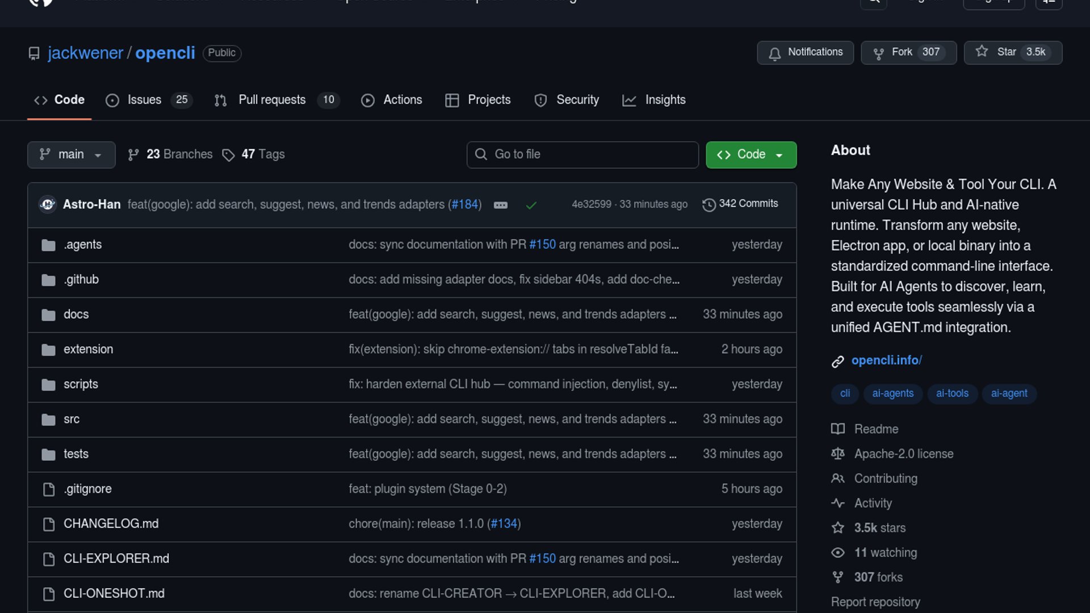The width and height of the screenshot is (1090, 613).
Task: Click the Go to file search field
Action: pos(582,154)
